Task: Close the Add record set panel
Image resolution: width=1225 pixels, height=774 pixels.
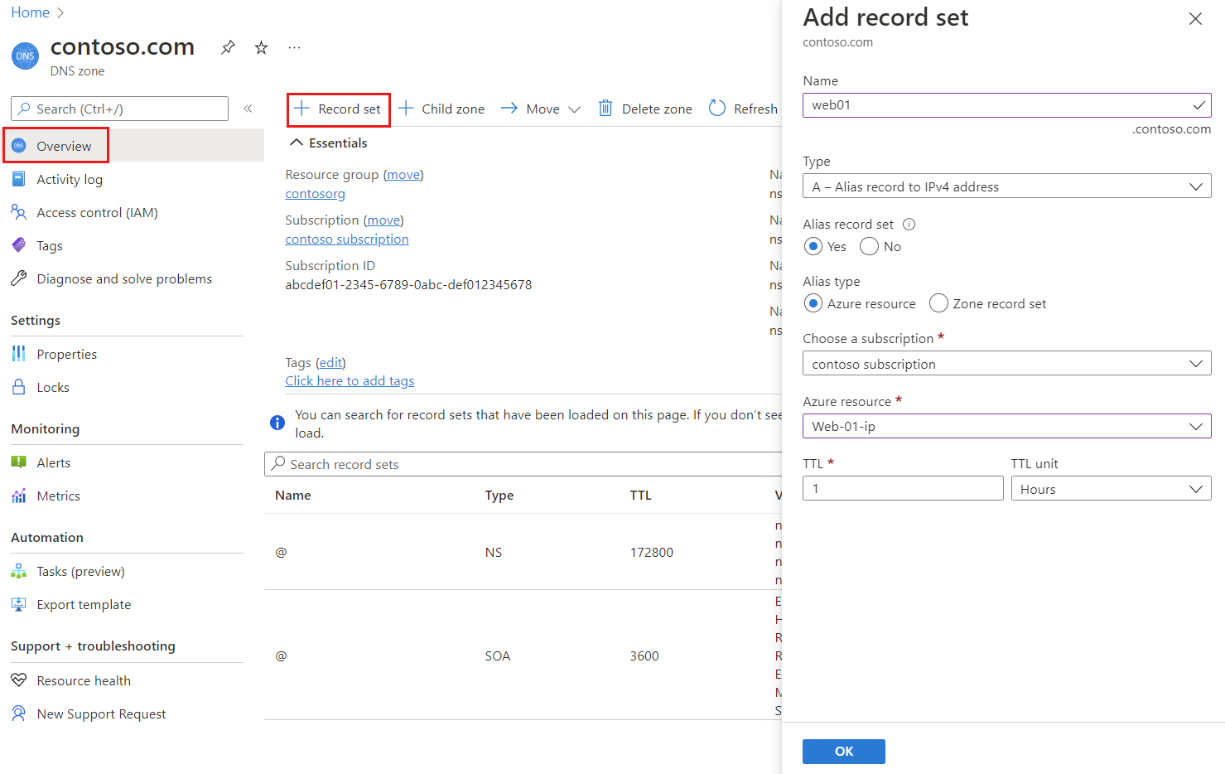Action: coord(1195,19)
